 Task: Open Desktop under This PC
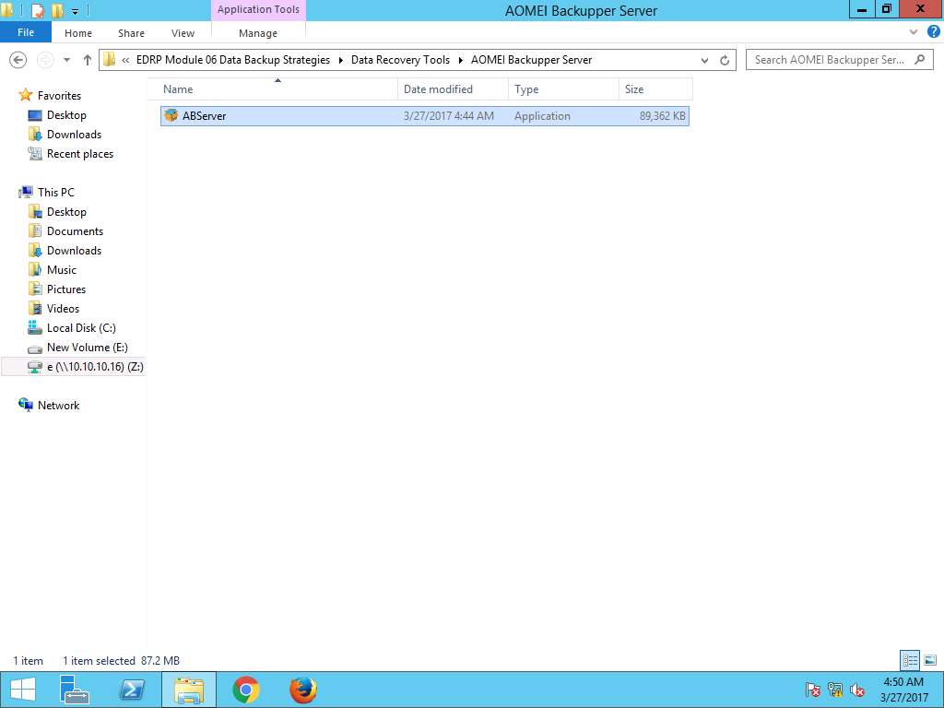[66, 212]
